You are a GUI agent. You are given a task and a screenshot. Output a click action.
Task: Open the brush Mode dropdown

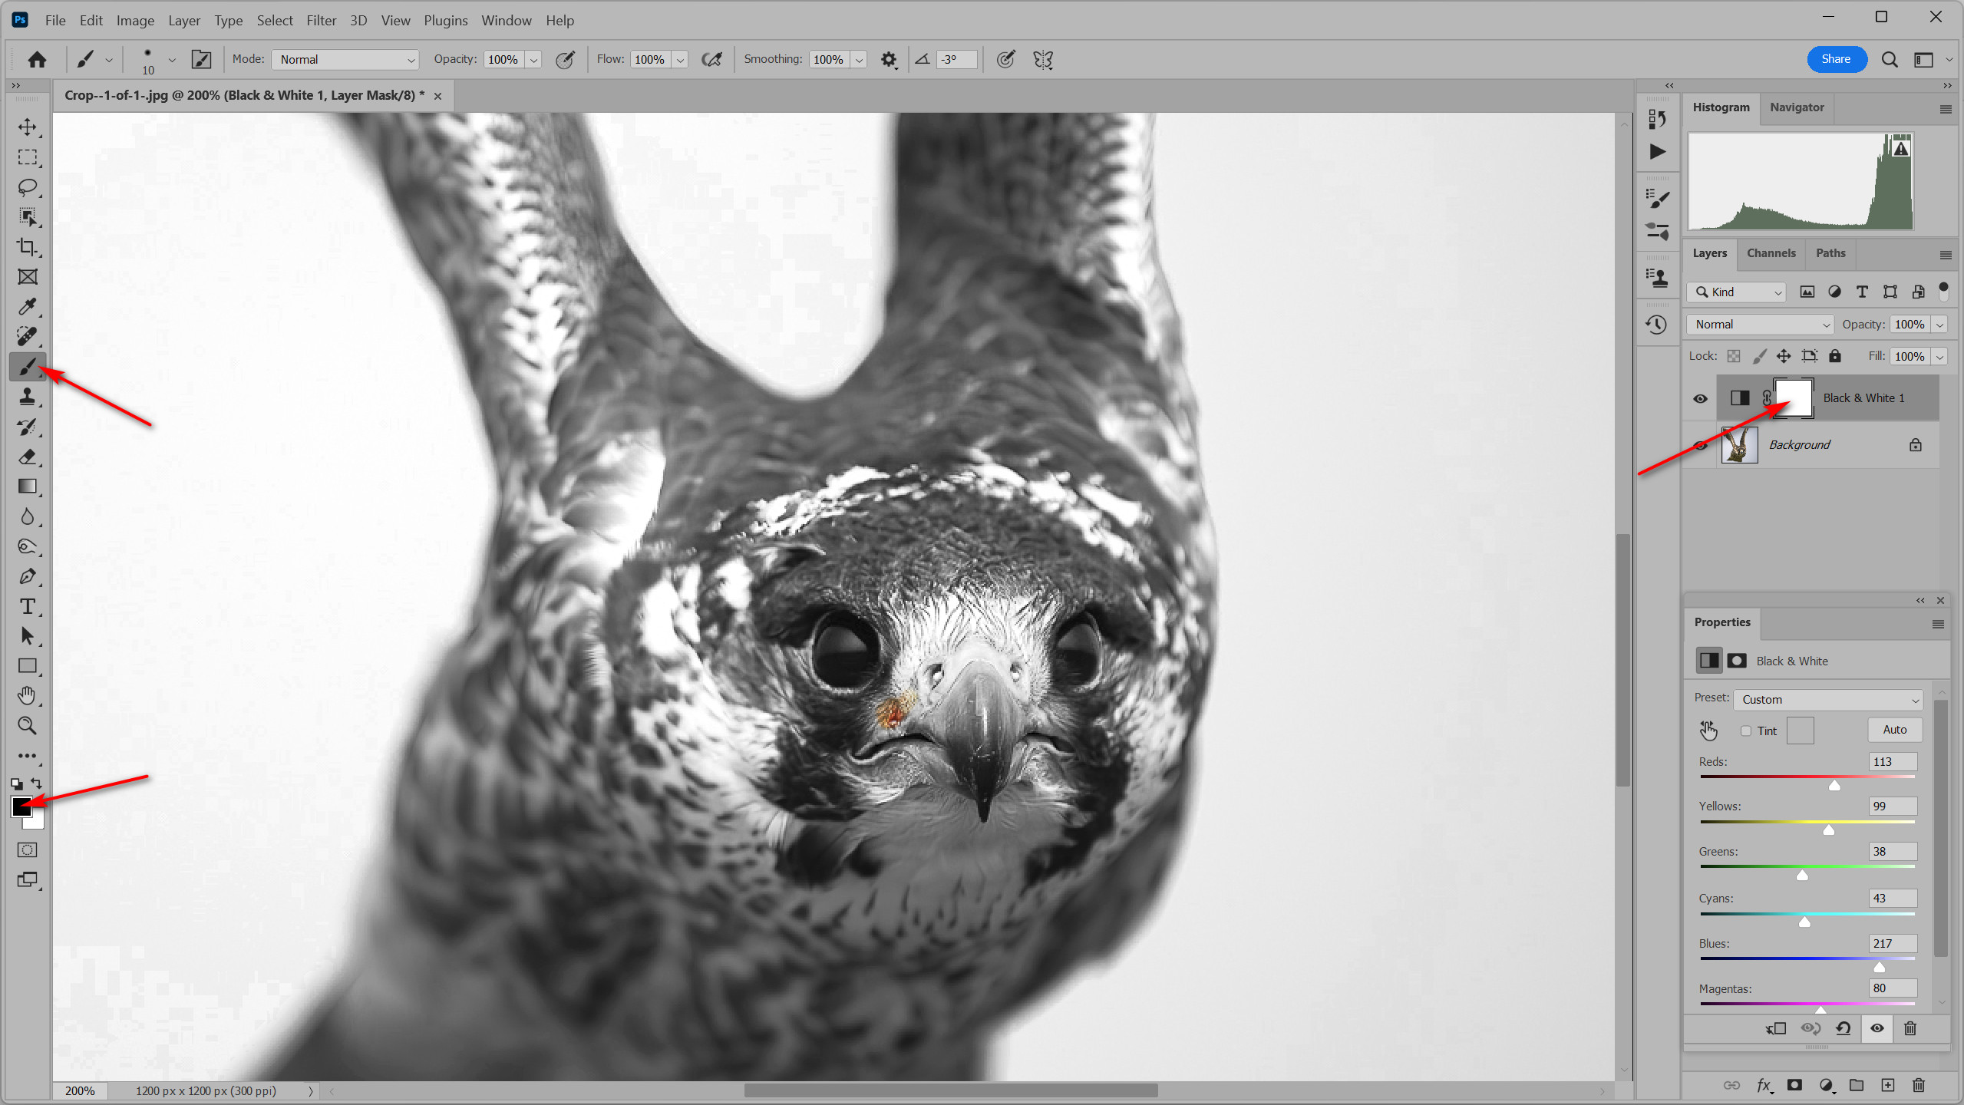point(345,59)
